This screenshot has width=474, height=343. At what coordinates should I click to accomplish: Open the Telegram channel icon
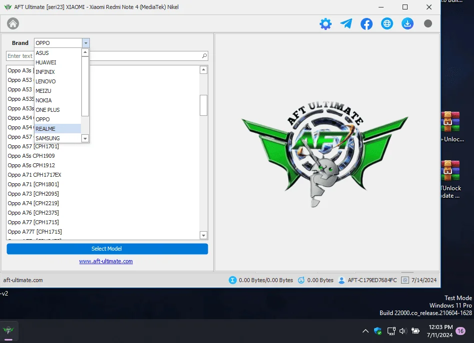click(x=346, y=23)
